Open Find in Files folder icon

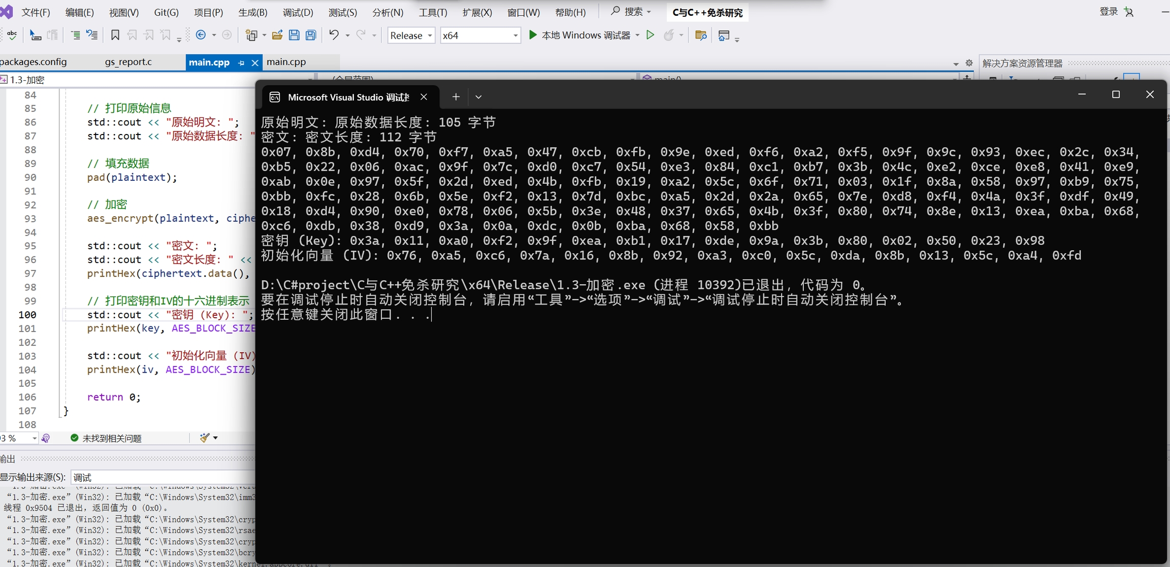701,35
